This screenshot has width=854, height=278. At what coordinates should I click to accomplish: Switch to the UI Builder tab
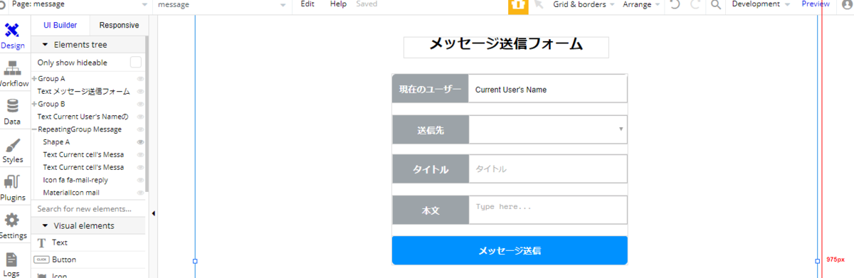60,25
